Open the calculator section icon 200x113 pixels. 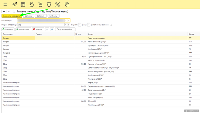(x=23, y=4)
